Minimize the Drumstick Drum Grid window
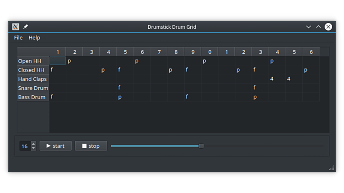344x193 pixels. pyautogui.click(x=308, y=27)
